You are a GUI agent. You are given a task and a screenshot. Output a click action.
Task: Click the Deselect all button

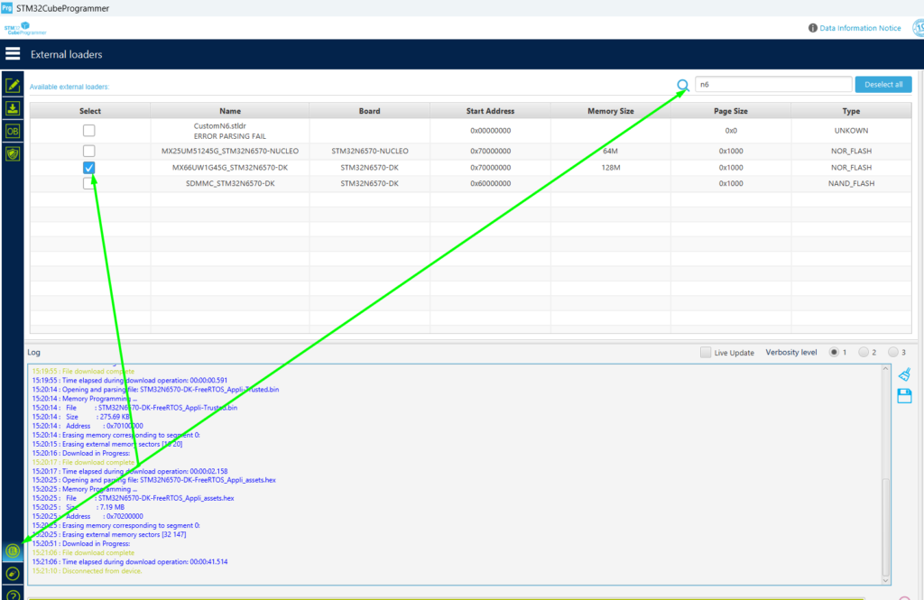882,85
